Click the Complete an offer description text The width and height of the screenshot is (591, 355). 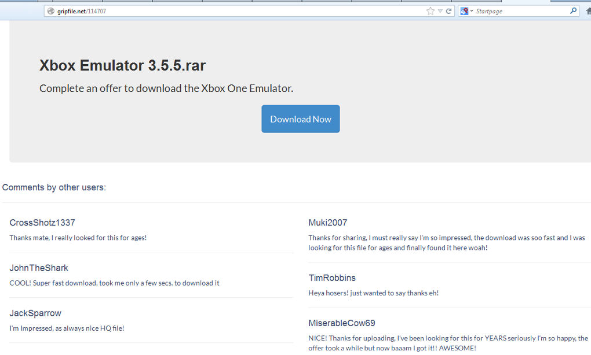(x=166, y=88)
